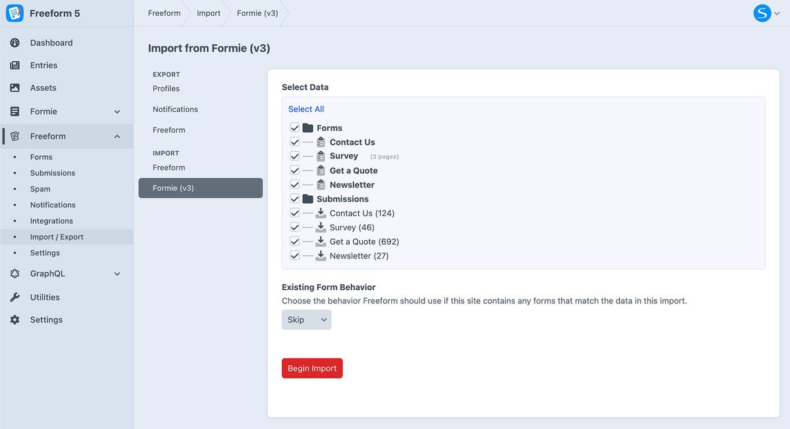
Task: Uncheck the Contact Us form checkbox
Action: pyautogui.click(x=295, y=142)
